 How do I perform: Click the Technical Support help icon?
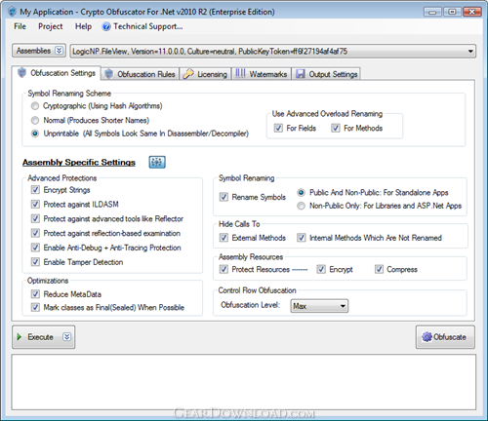pyautogui.click(x=106, y=26)
